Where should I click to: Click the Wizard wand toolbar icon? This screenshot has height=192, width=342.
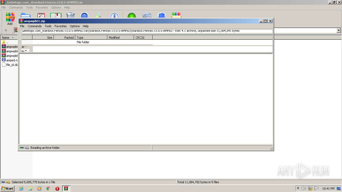pos(99,15)
